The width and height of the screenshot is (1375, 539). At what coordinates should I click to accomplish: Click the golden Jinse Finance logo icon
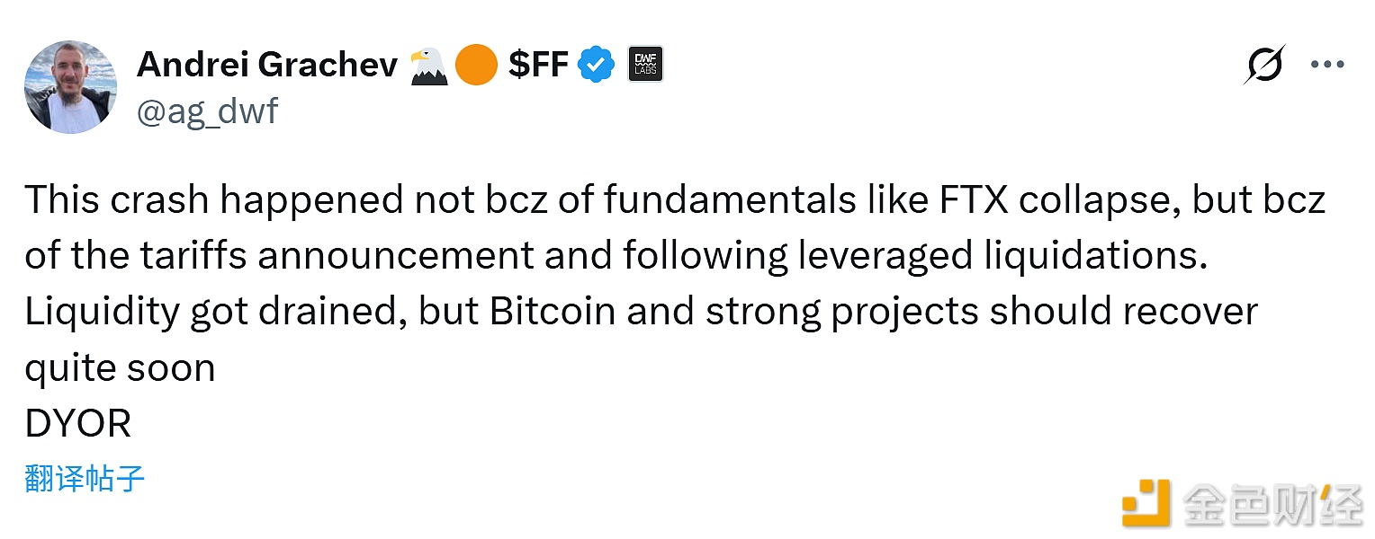(x=1146, y=502)
